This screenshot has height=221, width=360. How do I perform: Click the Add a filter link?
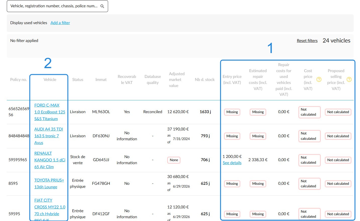60,23
